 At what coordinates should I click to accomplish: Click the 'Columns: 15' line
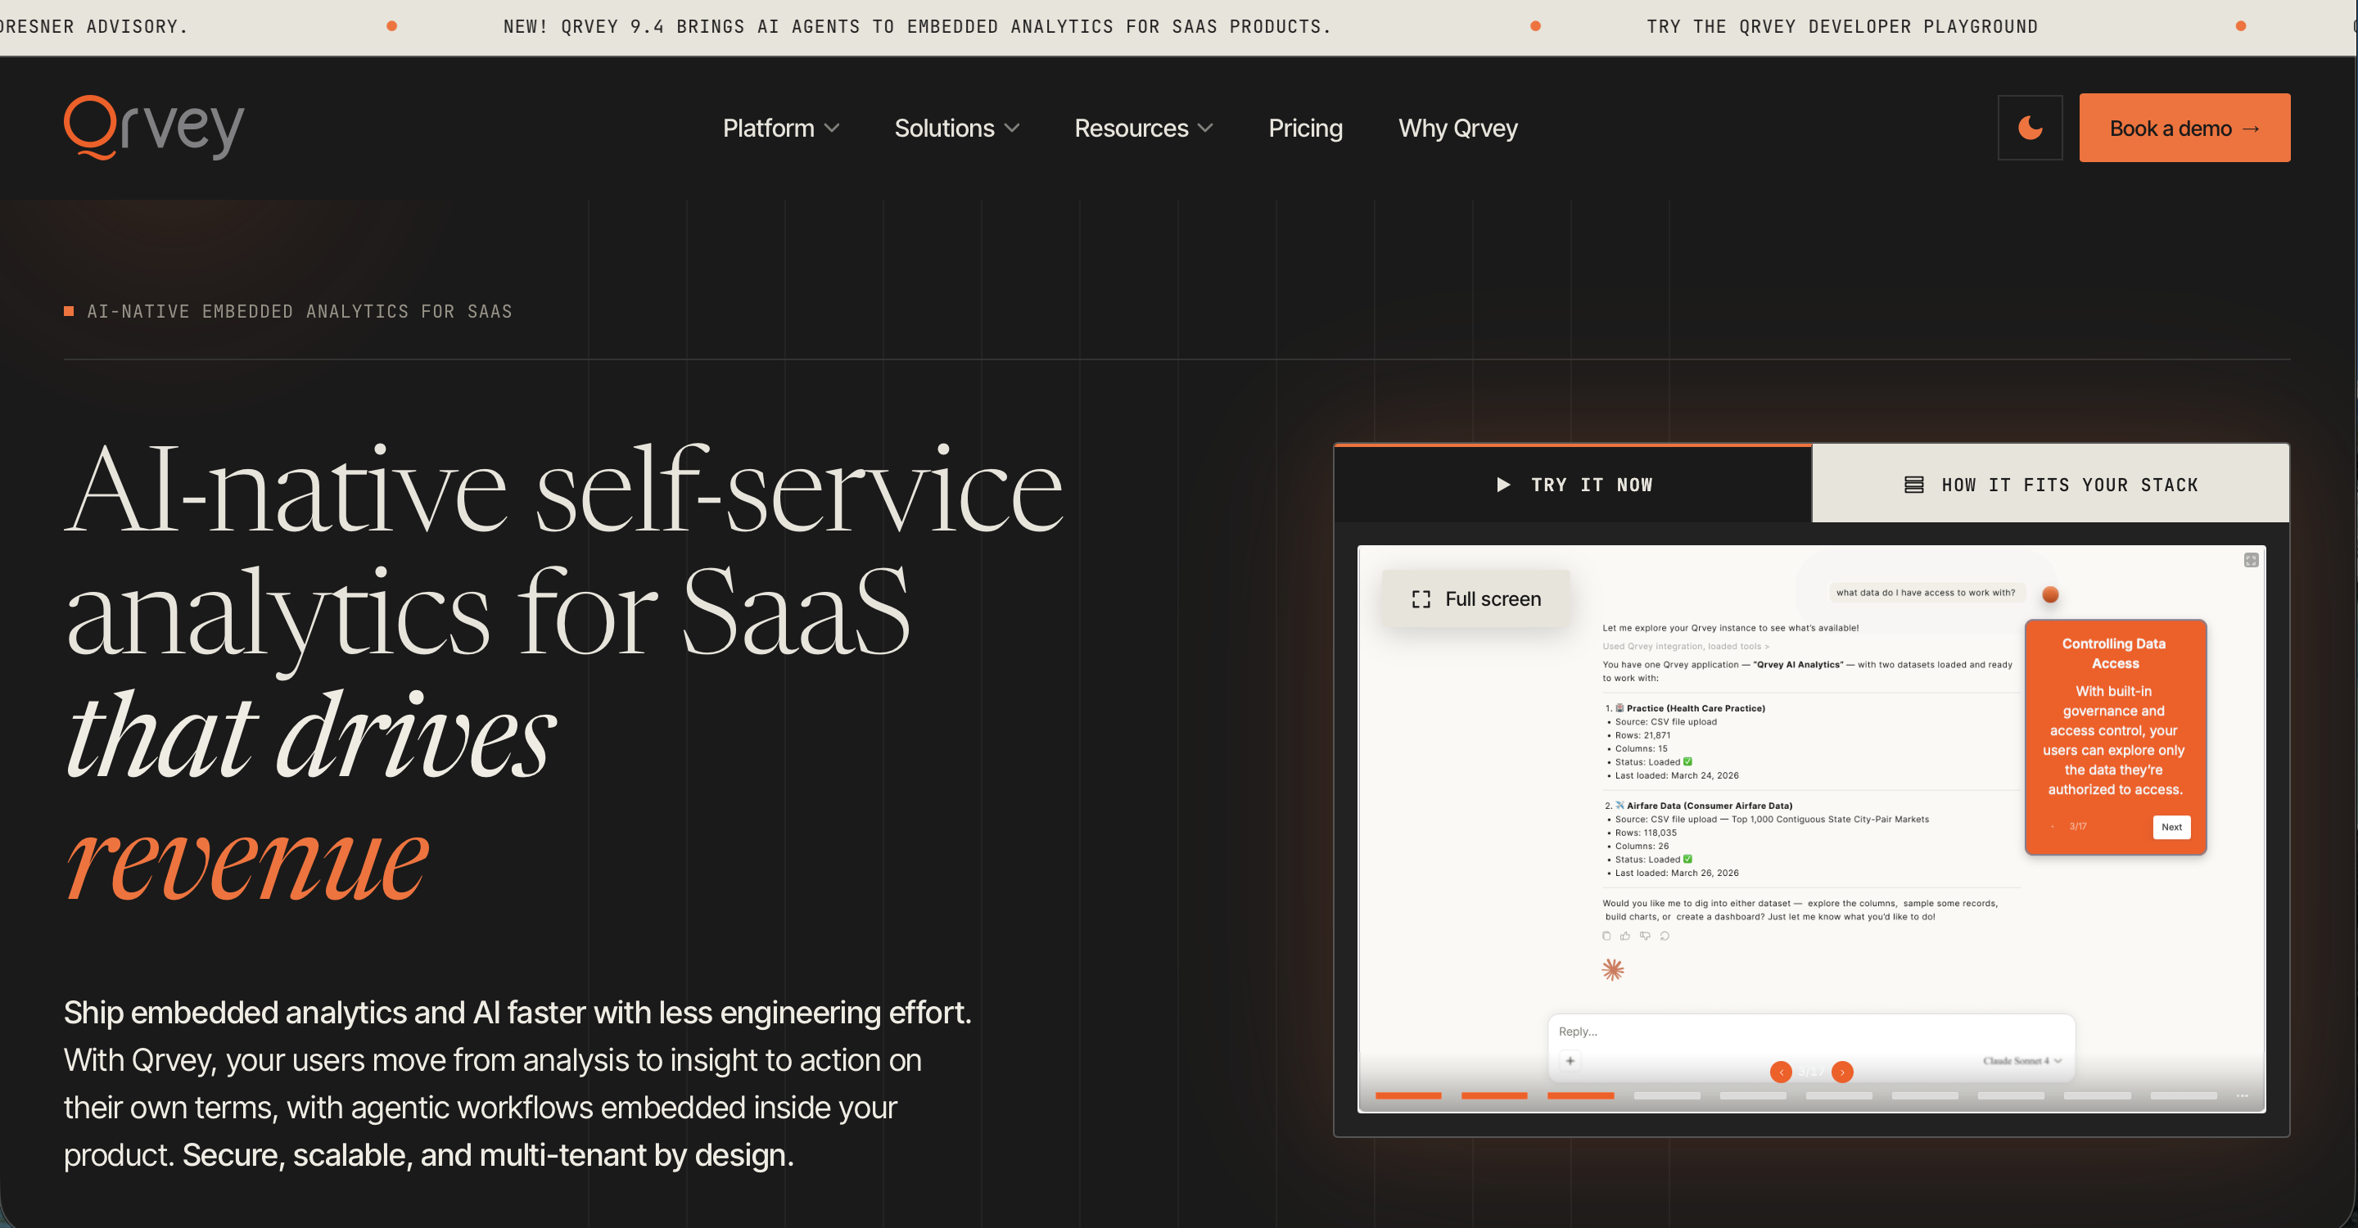1642,748
